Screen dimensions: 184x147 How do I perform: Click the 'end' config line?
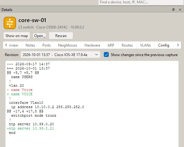(12, 133)
